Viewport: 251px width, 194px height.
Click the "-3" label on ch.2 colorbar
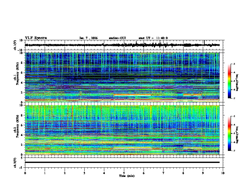point(234,116)
